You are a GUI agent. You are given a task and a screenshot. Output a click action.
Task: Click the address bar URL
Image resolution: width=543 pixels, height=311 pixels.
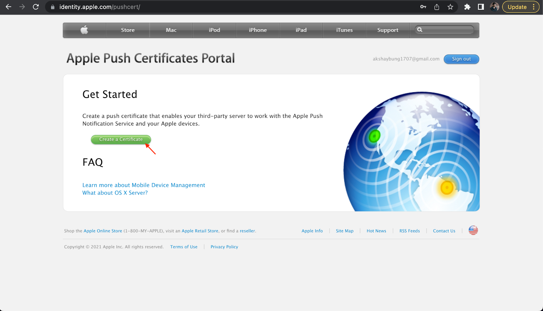pyautogui.click(x=99, y=7)
